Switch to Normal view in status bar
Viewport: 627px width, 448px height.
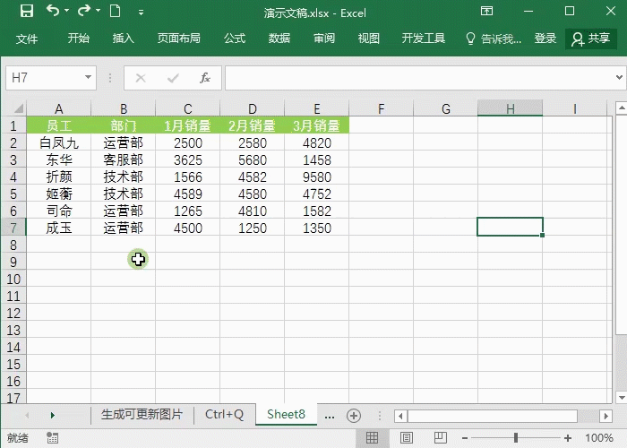[371, 438]
